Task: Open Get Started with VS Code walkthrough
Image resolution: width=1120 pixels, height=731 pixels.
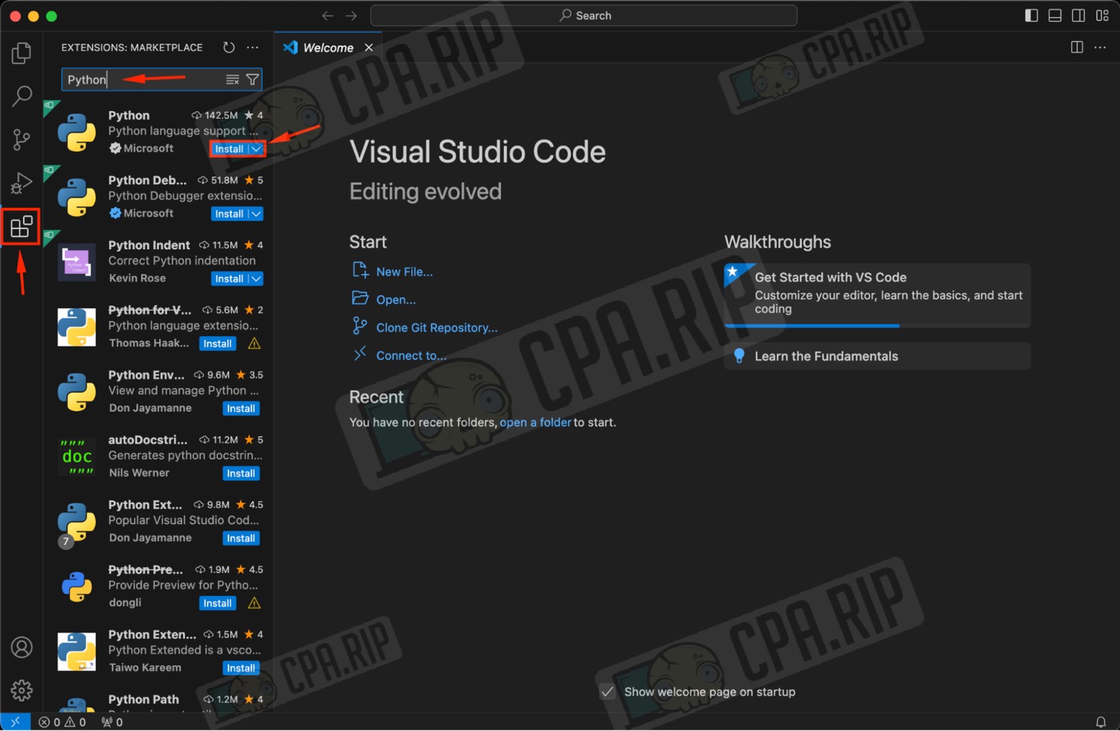Action: [x=877, y=295]
